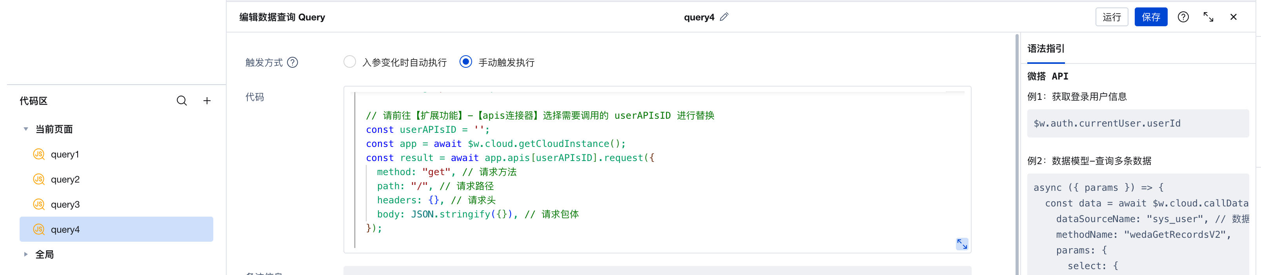Click the 运行 button

click(x=1111, y=17)
